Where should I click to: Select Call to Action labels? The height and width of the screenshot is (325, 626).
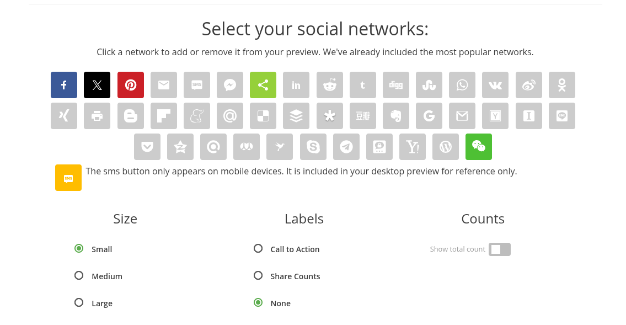[x=258, y=248]
